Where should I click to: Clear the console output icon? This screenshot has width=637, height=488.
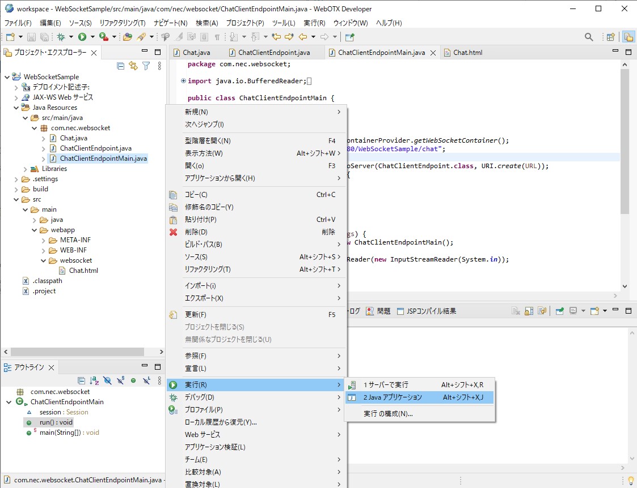516,310
